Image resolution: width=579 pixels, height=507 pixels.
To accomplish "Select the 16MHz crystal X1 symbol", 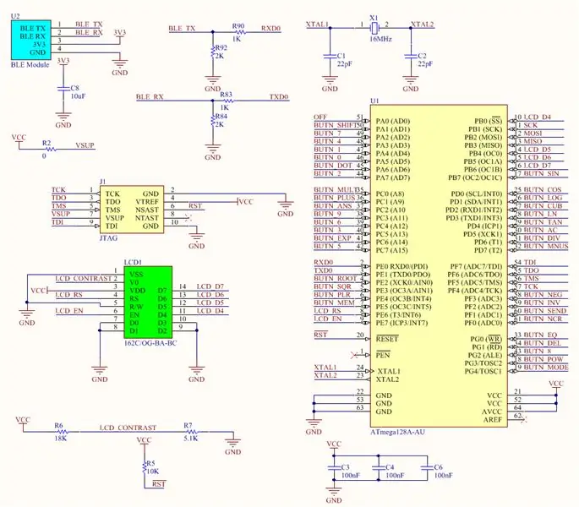I will coord(374,27).
